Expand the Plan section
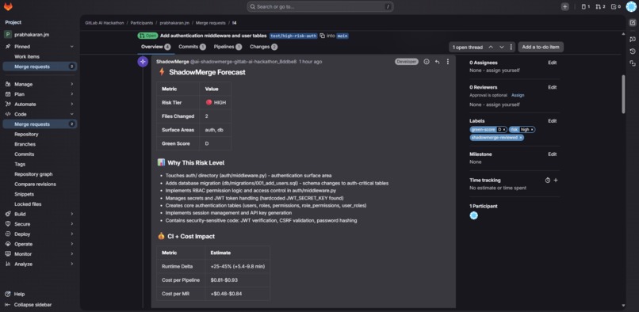This screenshot has height=312, width=639. (40, 94)
